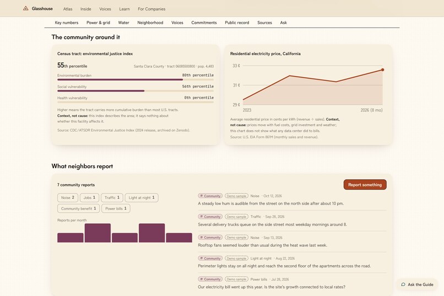Click the Report something button
Viewport: 444px width, 296px height.
tap(365, 185)
